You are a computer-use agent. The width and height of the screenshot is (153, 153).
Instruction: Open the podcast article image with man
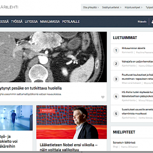(72, 122)
